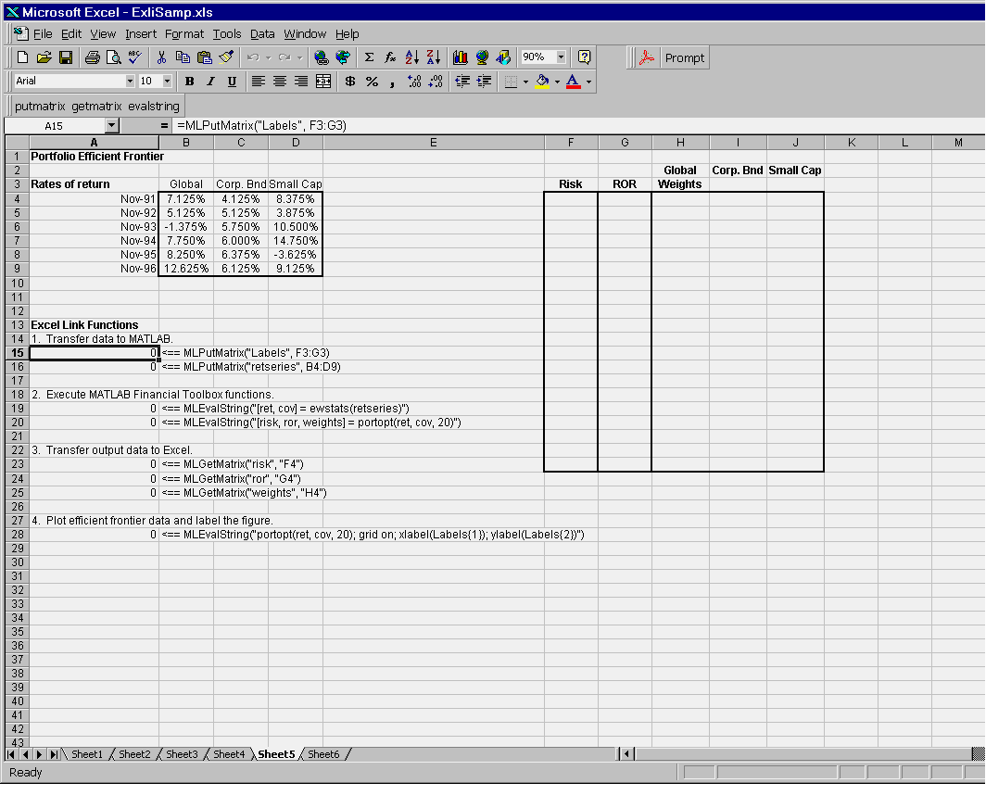
Task: Create a new workbook with New icon
Action: pyautogui.click(x=22, y=57)
